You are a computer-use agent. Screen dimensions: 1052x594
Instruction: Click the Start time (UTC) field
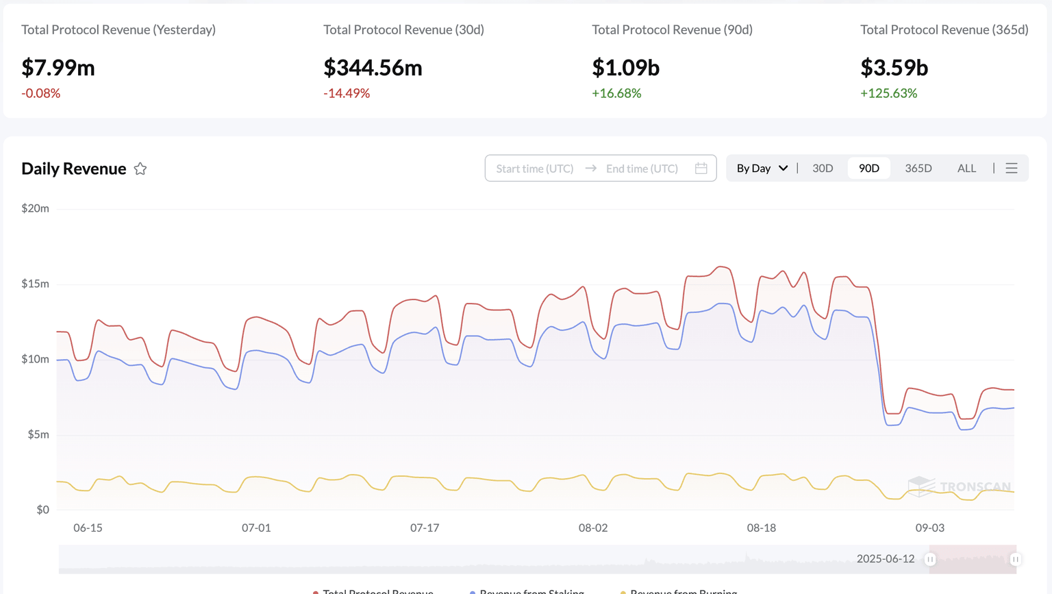tap(534, 169)
